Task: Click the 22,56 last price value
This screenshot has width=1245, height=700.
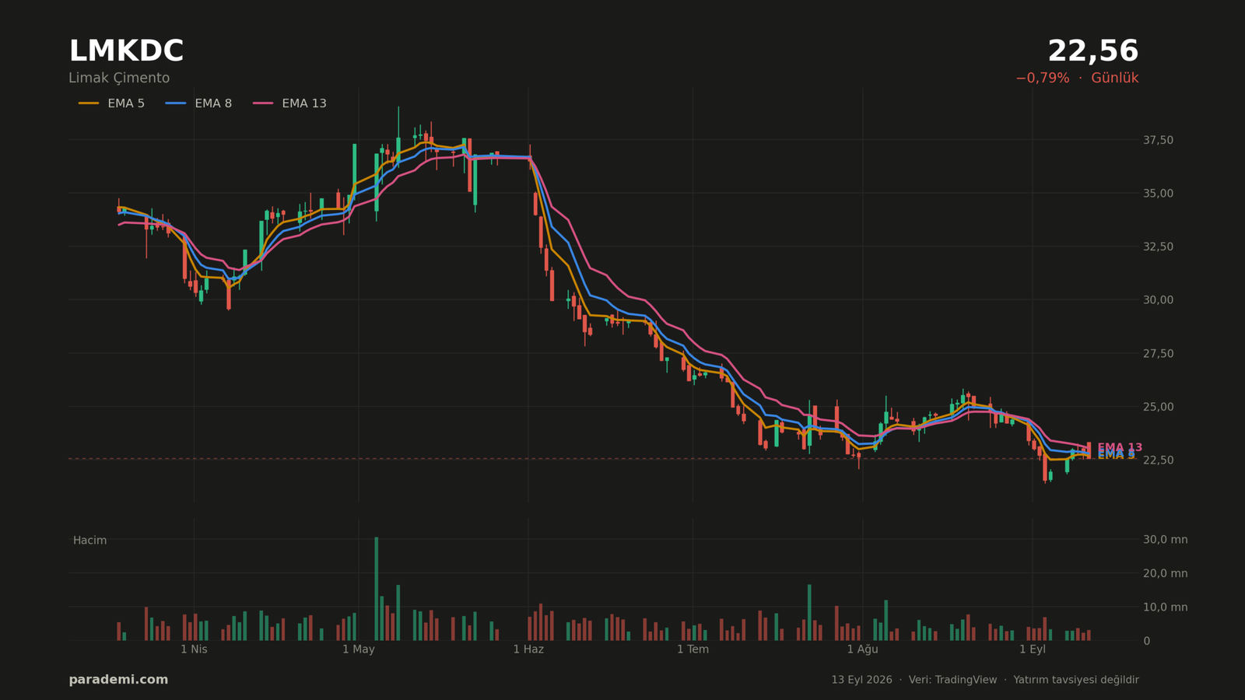Action: [1092, 51]
